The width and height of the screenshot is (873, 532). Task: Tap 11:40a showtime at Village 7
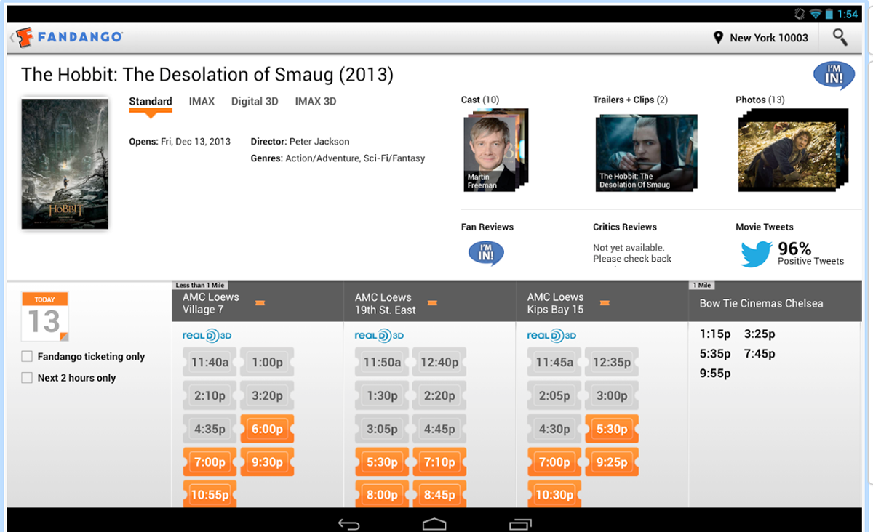click(210, 362)
